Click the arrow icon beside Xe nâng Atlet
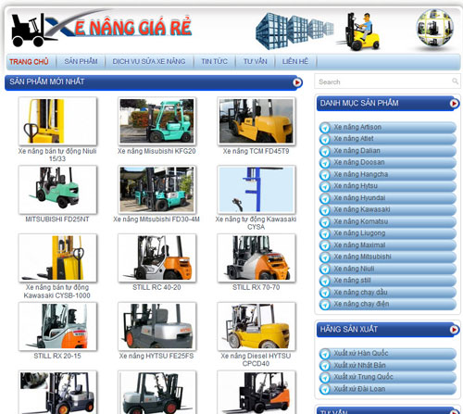463x414 pixels. (325, 139)
